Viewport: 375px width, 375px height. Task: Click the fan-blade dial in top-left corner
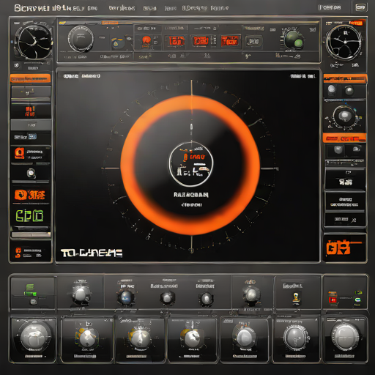[x=33, y=41]
